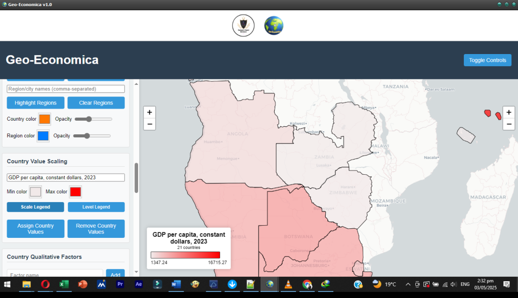Open the red Max color swatch
The width and height of the screenshot is (518, 298).
tap(75, 192)
